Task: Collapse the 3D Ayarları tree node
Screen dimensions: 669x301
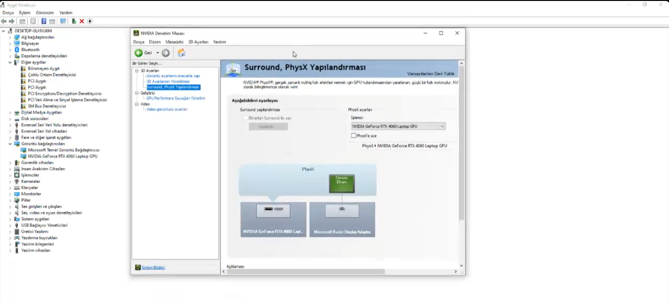Action: click(137, 71)
